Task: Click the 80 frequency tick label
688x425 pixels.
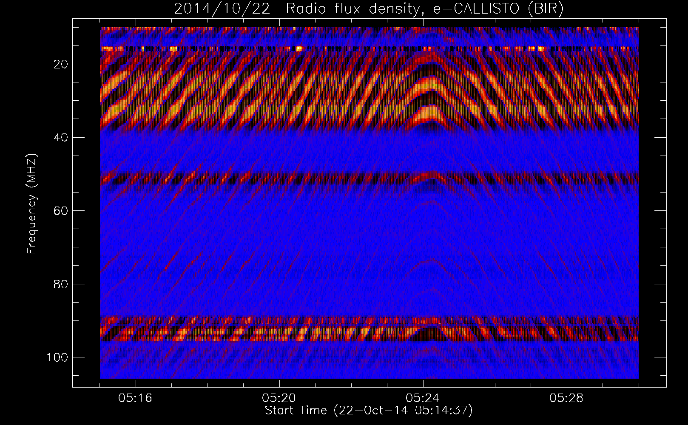Action: [x=61, y=283]
